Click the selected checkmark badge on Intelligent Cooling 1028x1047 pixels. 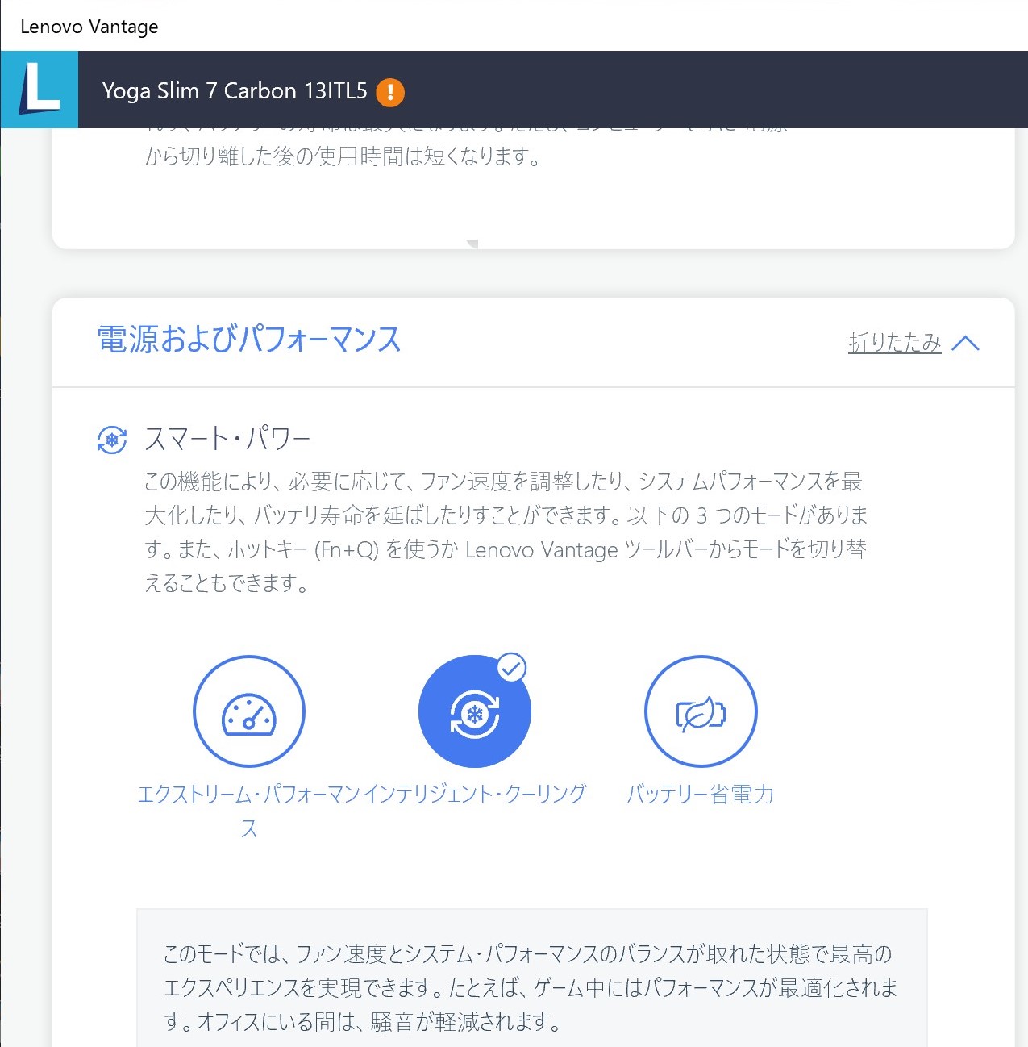pos(511,668)
